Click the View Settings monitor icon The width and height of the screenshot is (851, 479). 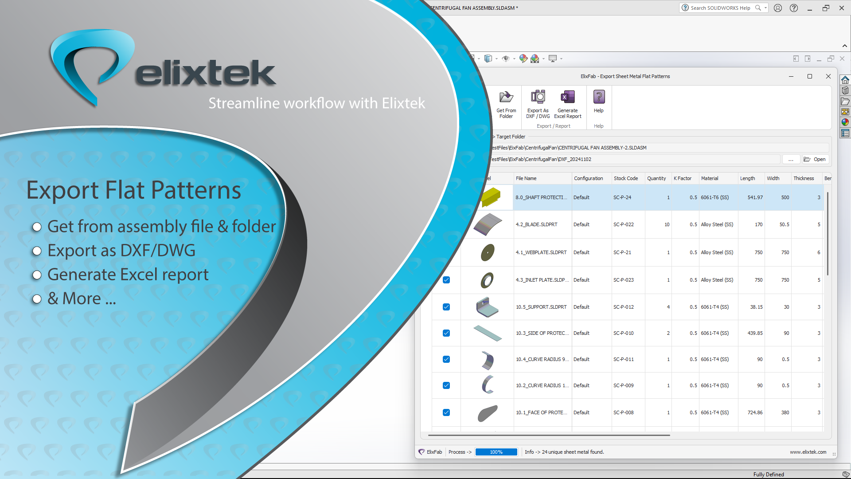pos(553,59)
